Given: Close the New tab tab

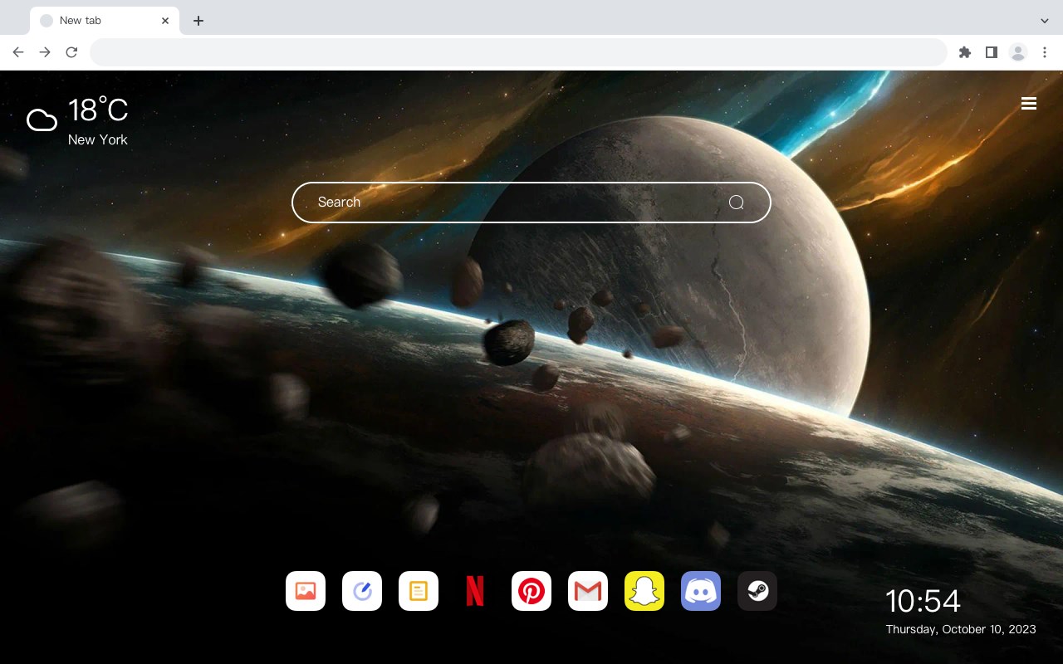Looking at the screenshot, I should pyautogui.click(x=165, y=21).
